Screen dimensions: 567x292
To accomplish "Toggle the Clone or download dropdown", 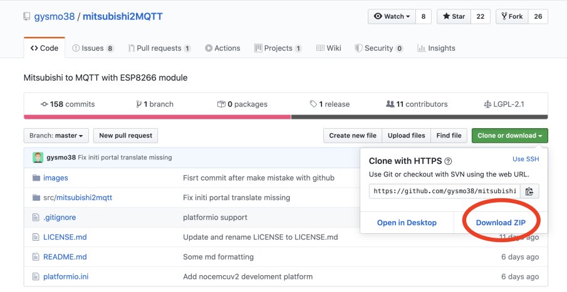I will click(510, 136).
